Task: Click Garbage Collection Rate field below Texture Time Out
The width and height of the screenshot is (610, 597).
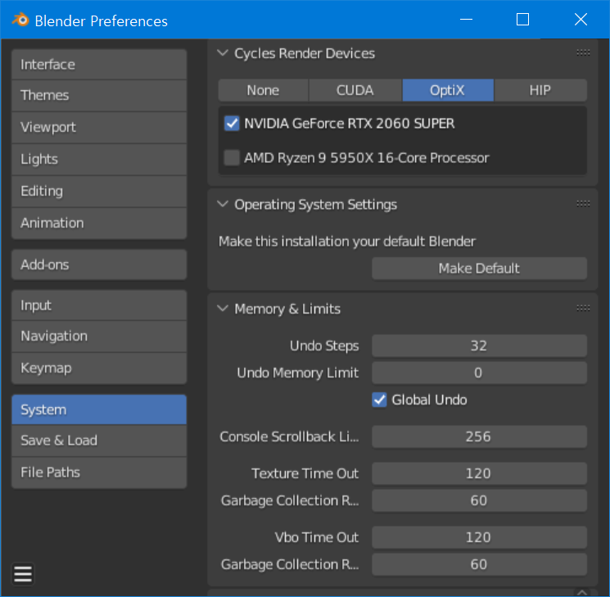Action: 479,500
